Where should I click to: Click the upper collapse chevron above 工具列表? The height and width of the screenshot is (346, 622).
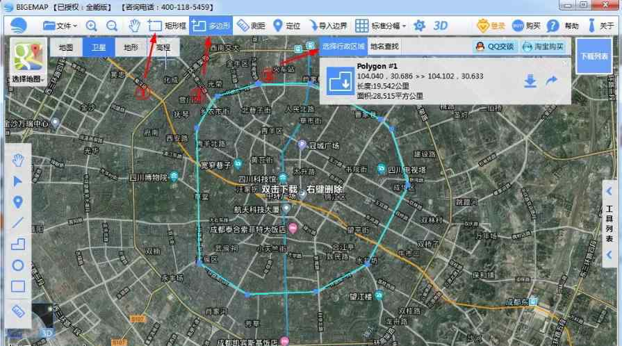[609, 191]
